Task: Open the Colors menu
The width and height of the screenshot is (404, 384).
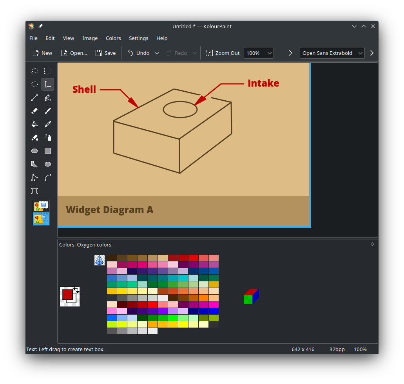Action: (x=113, y=38)
